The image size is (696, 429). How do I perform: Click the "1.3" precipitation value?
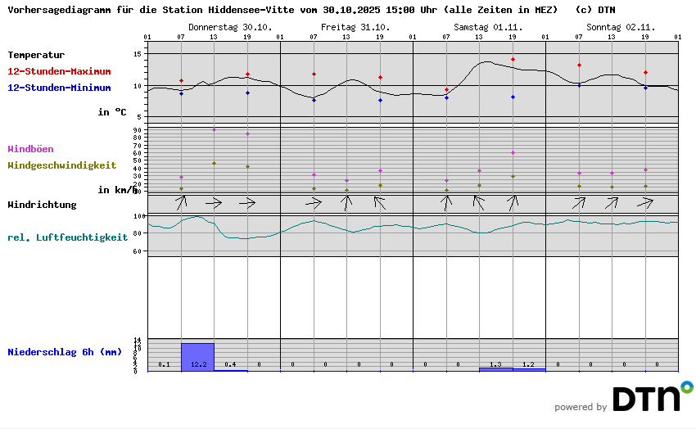point(495,364)
